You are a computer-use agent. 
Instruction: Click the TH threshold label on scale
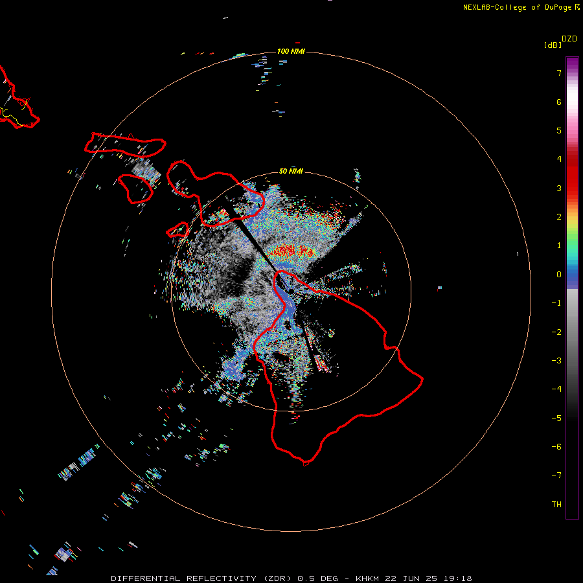(x=556, y=505)
